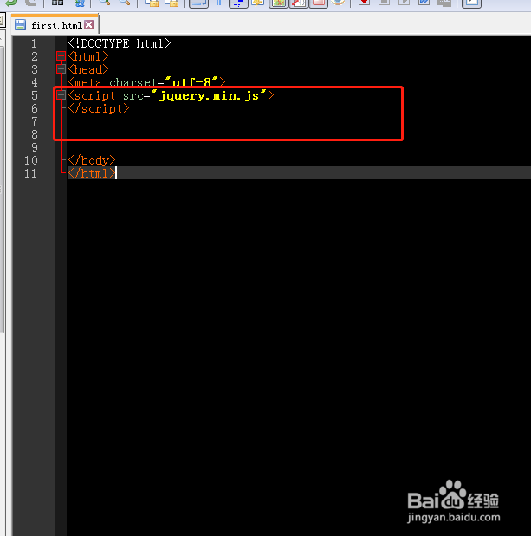Click line number 11 in the margin
Image resolution: width=531 pixels, height=536 pixels.
click(31, 173)
